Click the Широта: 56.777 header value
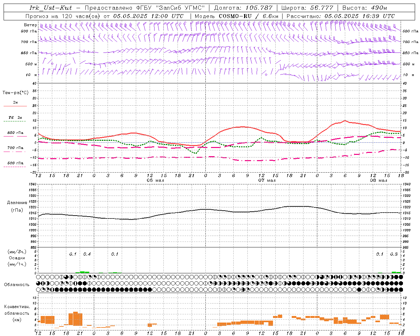420x336 pixels. 307,8
